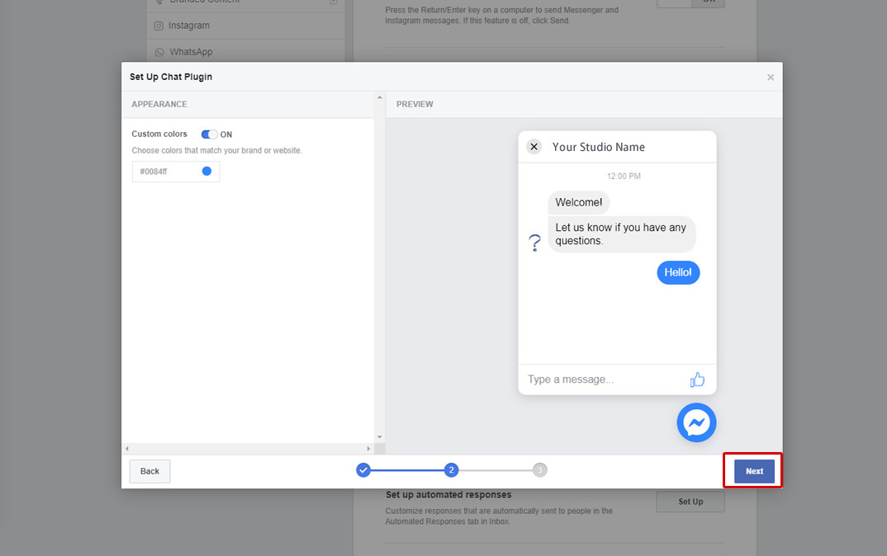Close the Set Up Chat Plugin dialog
Viewport: 887px width, 556px height.
[x=771, y=78]
